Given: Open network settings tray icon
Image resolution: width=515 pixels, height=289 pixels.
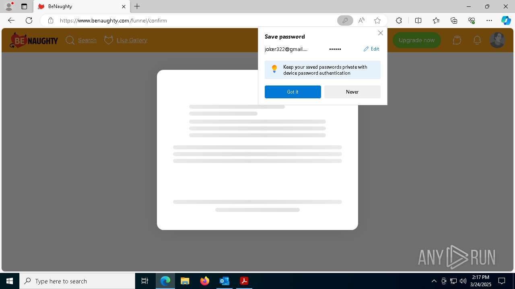Looking at the screenshot, I should pyautogui.click(x=453, y=281).
